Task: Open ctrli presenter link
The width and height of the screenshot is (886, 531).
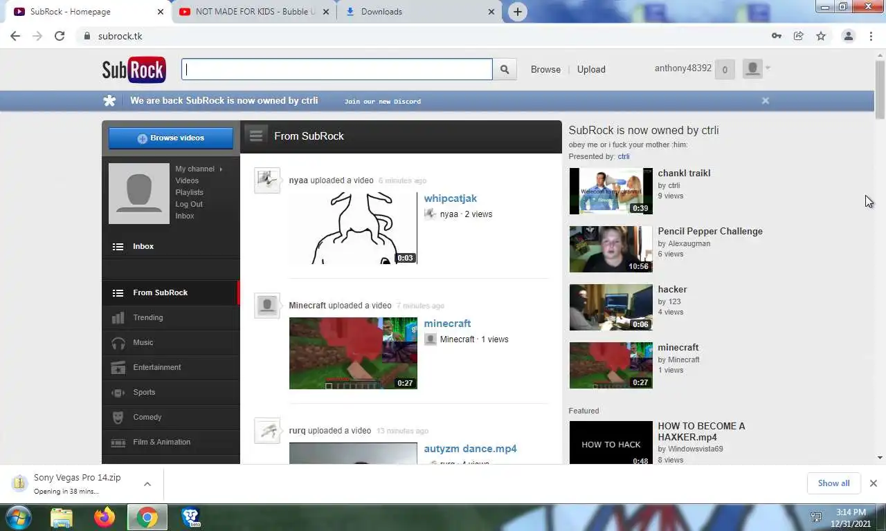Action: 624,156
